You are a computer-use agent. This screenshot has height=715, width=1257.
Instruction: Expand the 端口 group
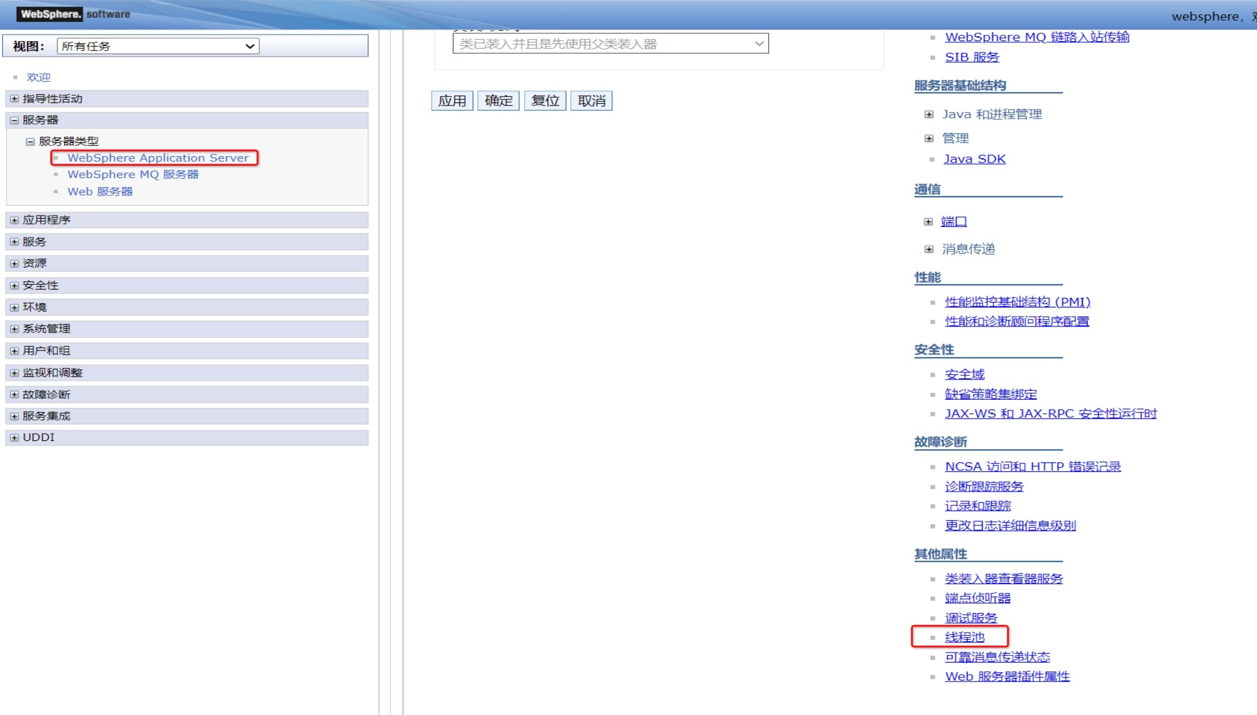tap(928, 222)
